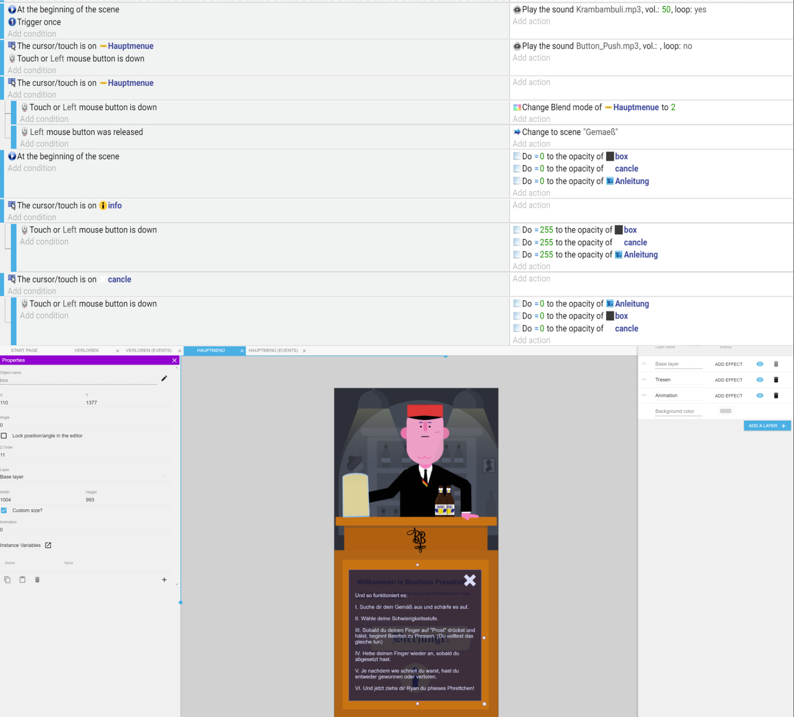Open the Verloren scene tab
This screenshot has width=794, height=717.
pyautogui.click(x=86, y=351)
